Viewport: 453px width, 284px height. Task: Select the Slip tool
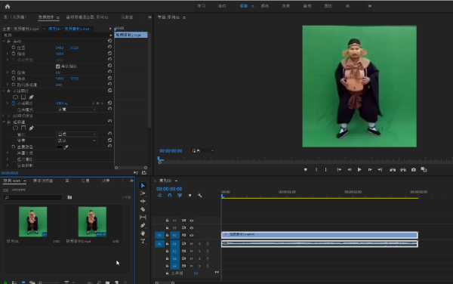coord(143,217)
